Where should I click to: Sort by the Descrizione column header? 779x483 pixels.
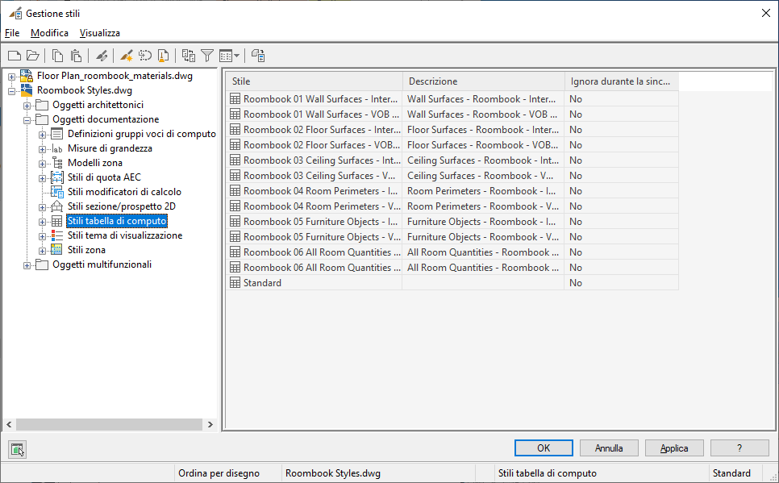483,81
